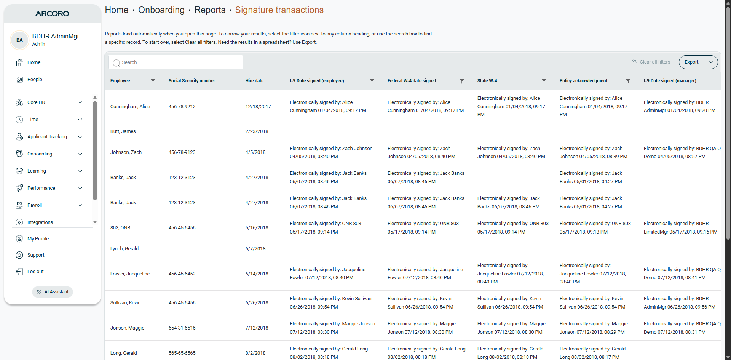This screenshot has width=731, height=360.
Task: Click the sidebar menu scrollbar
Action: pyautogui.click(x=95, y=150)
